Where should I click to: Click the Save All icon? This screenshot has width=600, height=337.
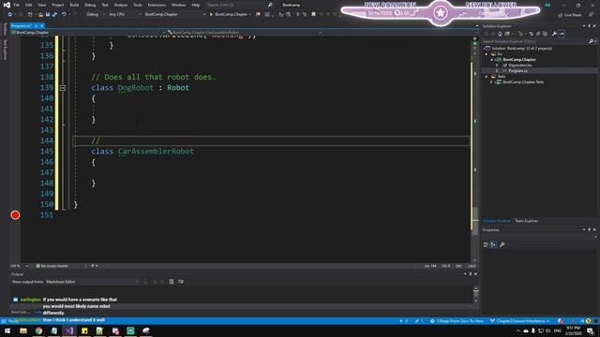point(54,15)
